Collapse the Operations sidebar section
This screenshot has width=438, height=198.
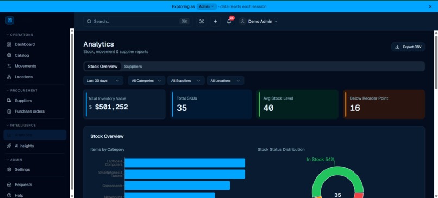click(20, 35)
